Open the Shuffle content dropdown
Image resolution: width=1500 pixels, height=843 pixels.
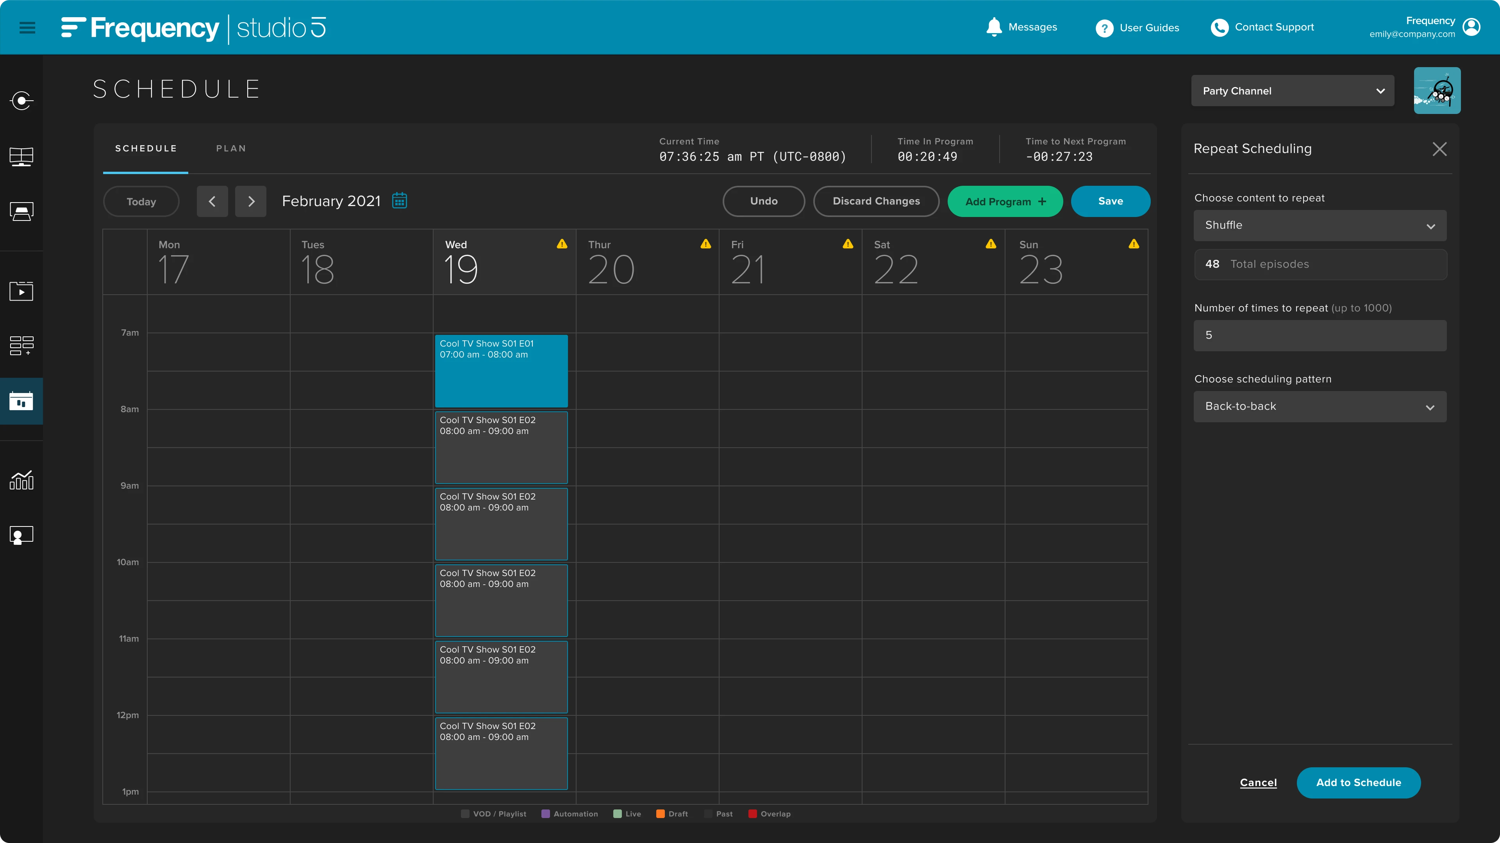(x=1320, y=226)
